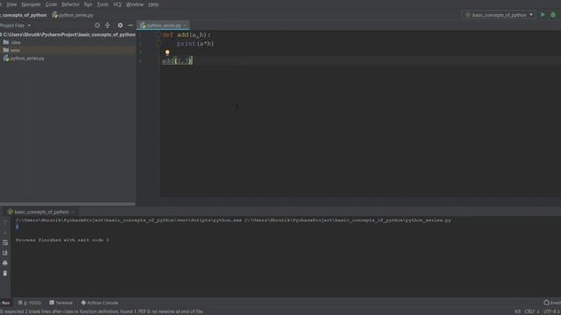
Task: Open the TODO tool window tab
Action: point(30,303)
